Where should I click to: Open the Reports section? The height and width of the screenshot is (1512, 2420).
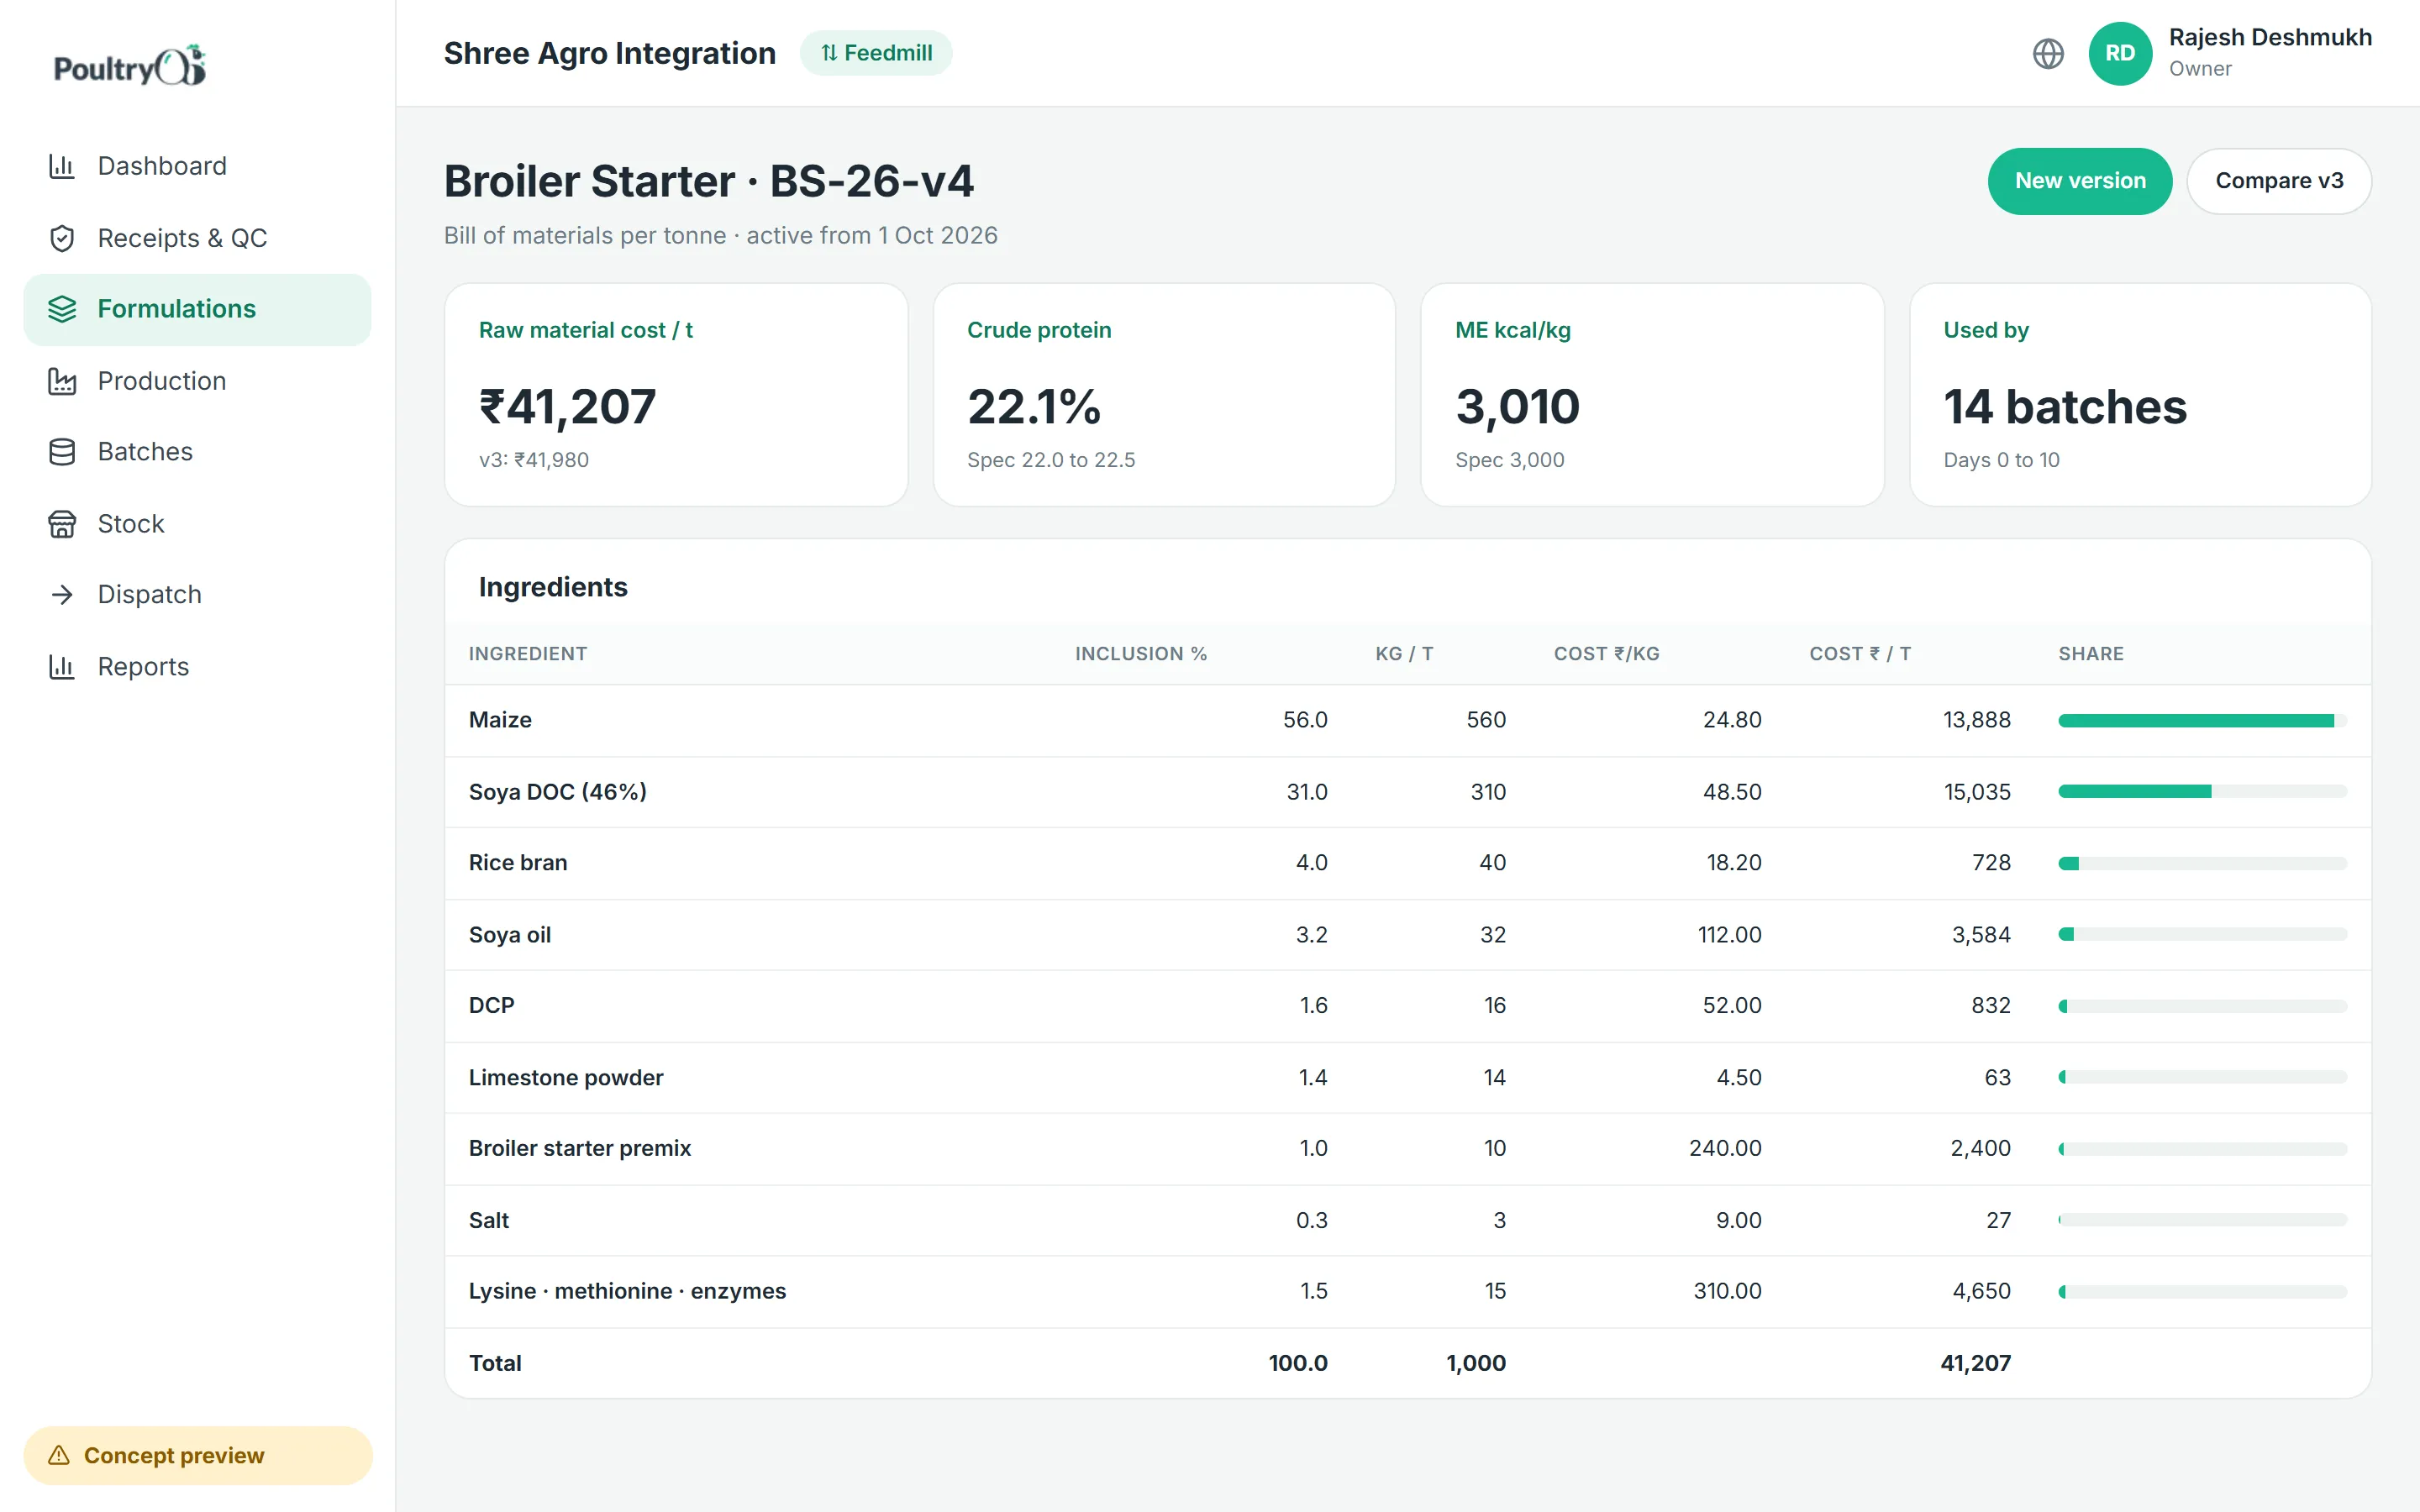(x=197, y=667)
